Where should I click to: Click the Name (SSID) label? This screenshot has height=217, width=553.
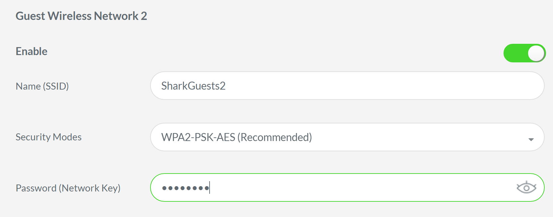[43, 86]
